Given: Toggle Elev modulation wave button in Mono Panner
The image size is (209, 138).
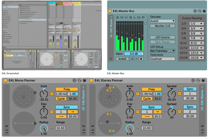Looking at the screenshot, I should tap(52, 112).
